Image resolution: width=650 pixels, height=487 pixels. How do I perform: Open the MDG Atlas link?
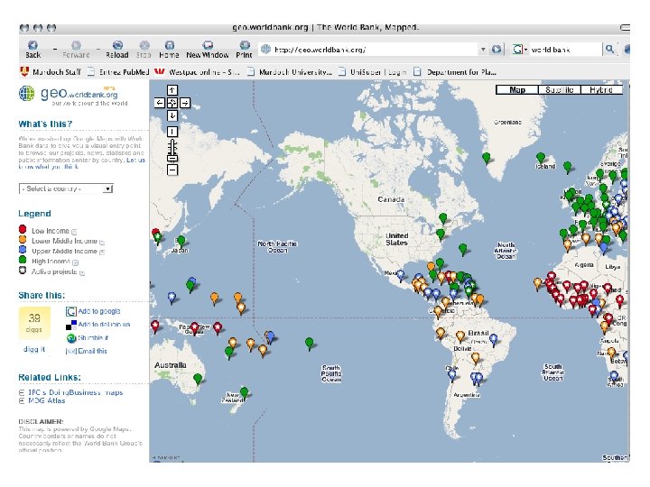click(46, 400)
